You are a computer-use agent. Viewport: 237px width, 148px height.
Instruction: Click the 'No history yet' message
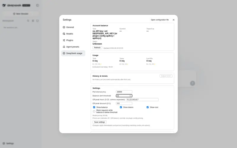point(112,79)
